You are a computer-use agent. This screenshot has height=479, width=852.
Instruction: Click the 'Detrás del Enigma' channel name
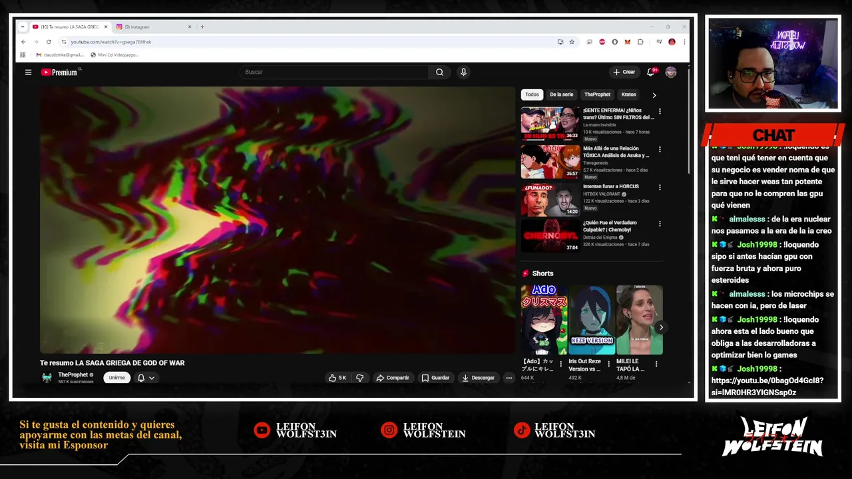[x=600, y=238]
